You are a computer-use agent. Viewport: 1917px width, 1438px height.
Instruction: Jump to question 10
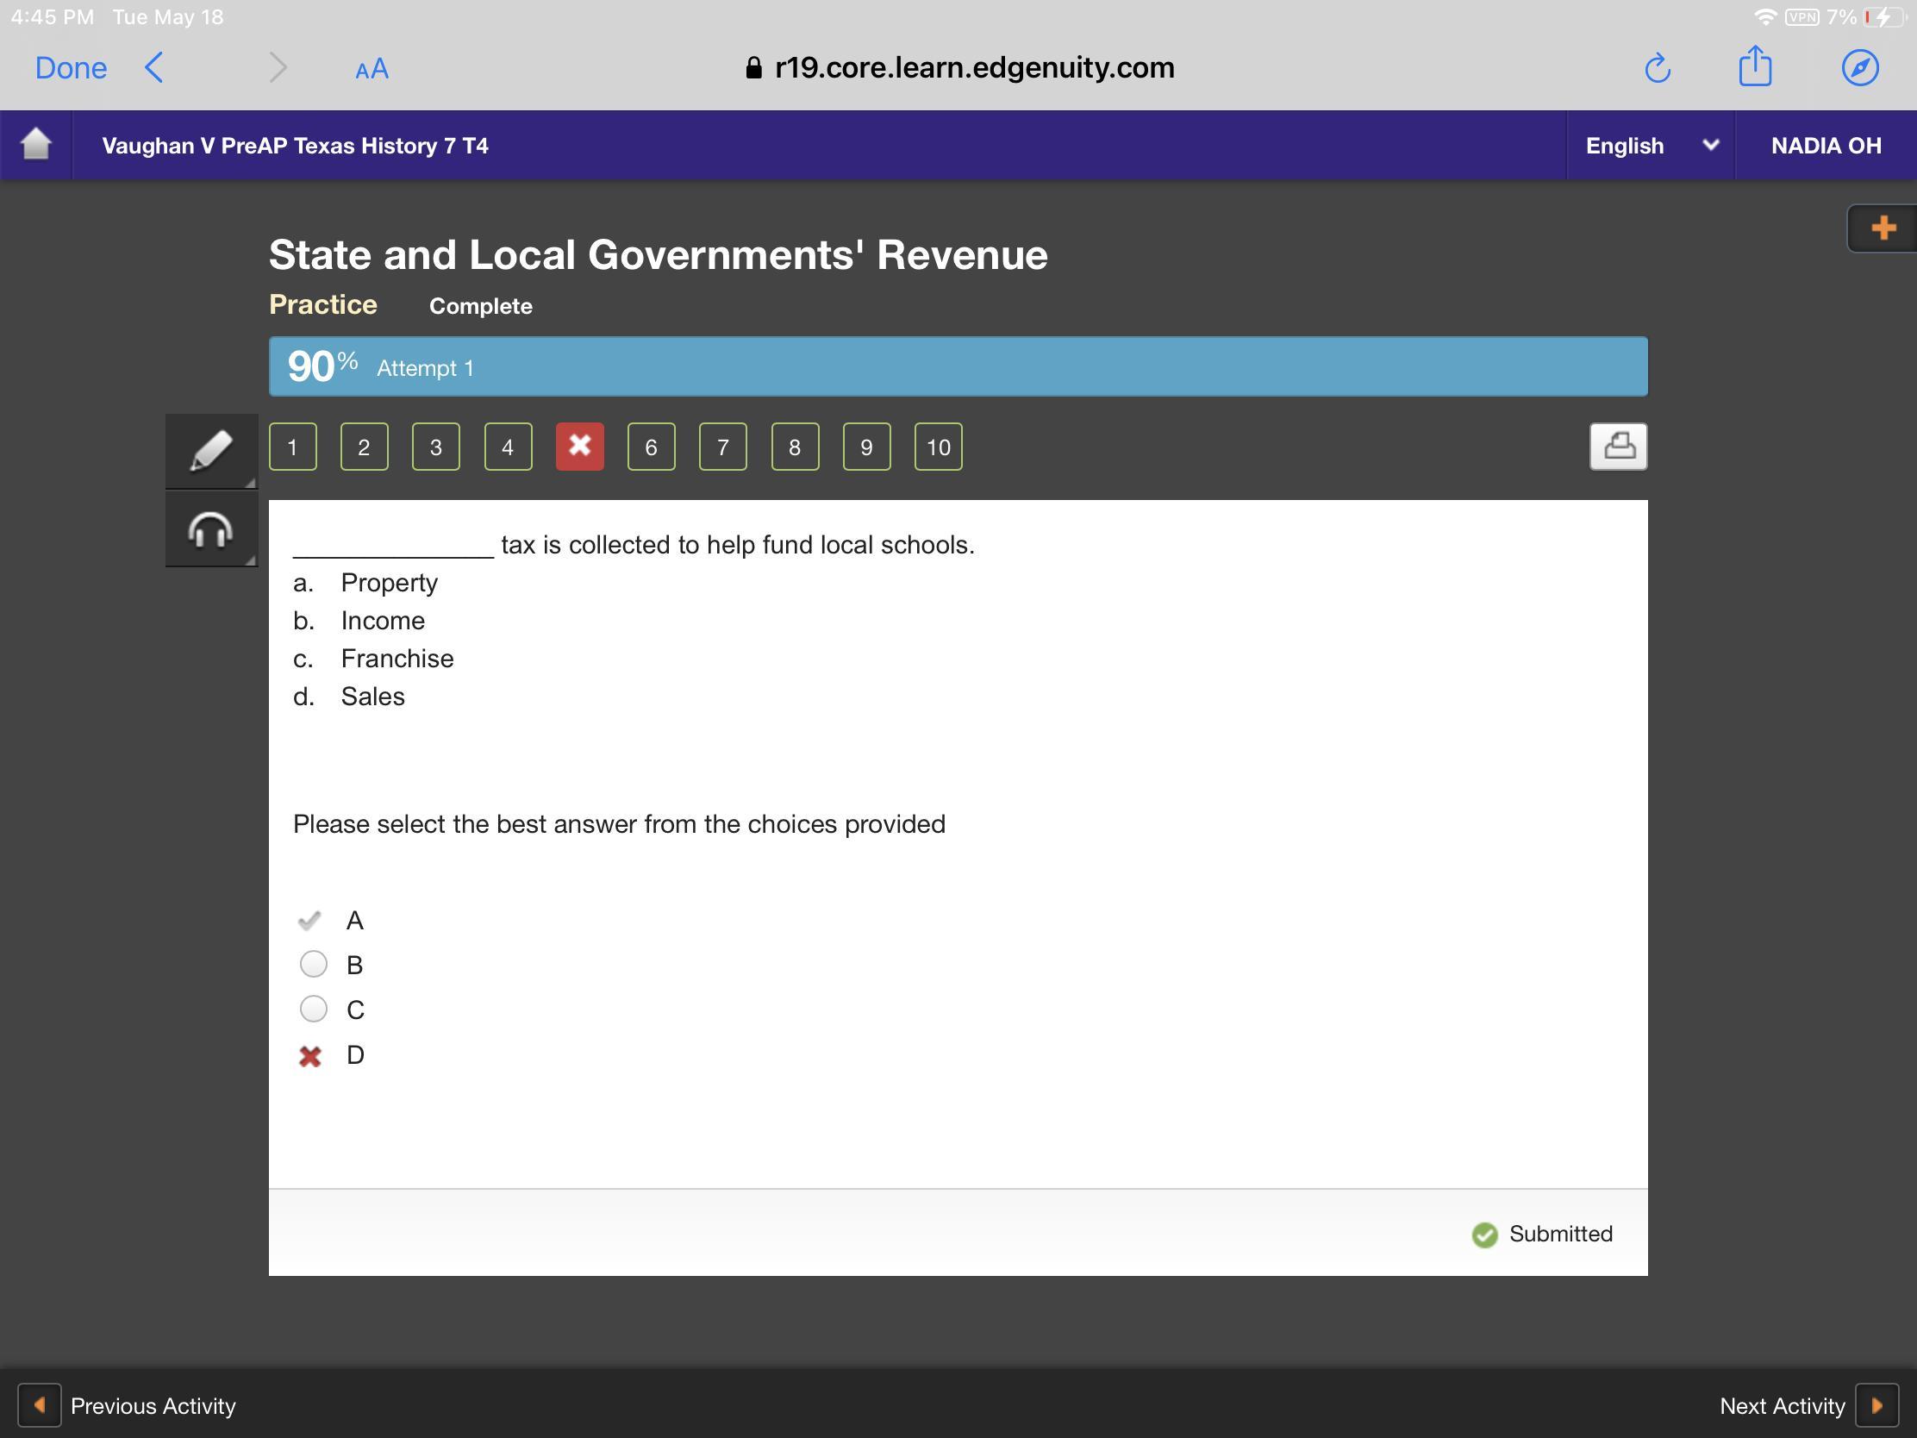click(938, 447)
